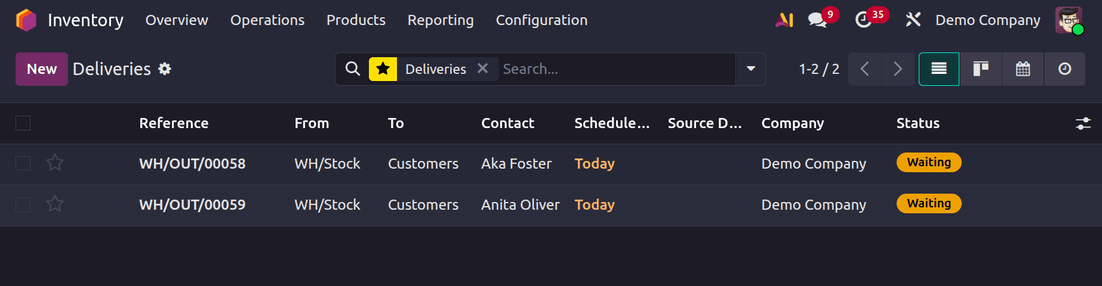Switch to calendar view

tap(1023, 69)
